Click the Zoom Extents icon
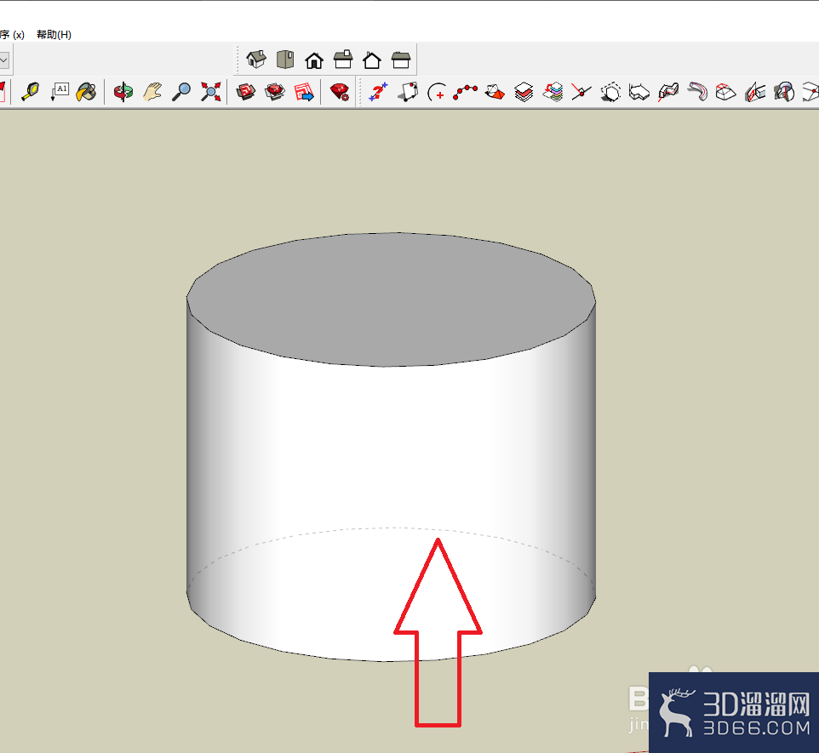The width and height of the screenshot is (819, 753). point(210,92)
